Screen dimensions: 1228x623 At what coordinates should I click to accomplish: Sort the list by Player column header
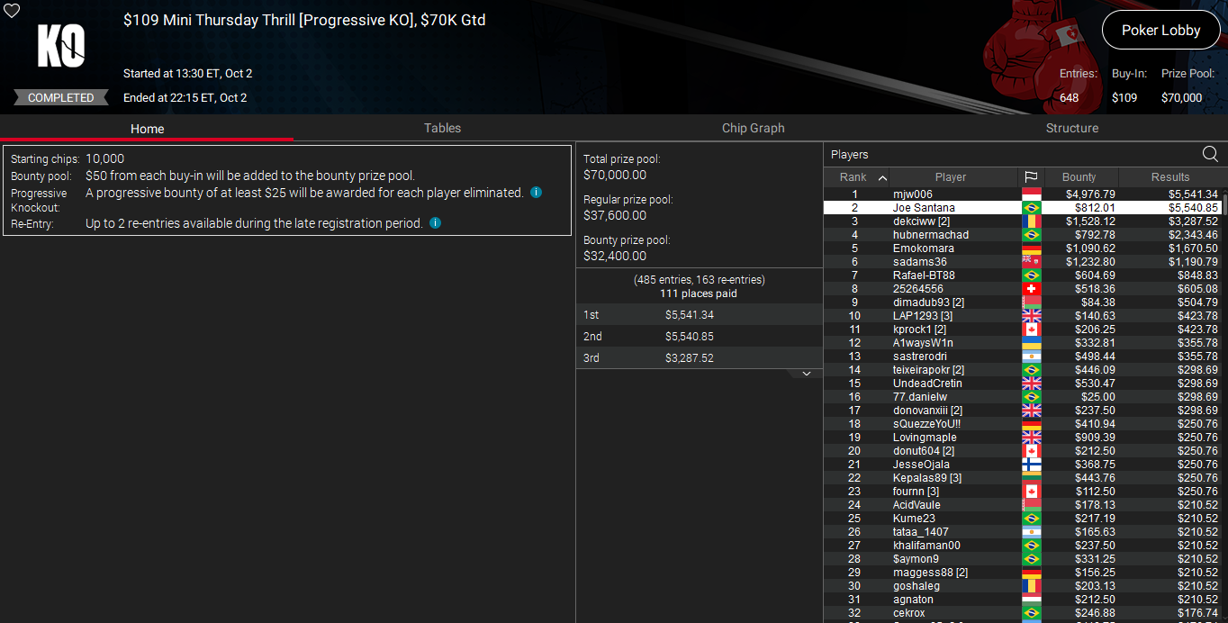coord(950,177)
